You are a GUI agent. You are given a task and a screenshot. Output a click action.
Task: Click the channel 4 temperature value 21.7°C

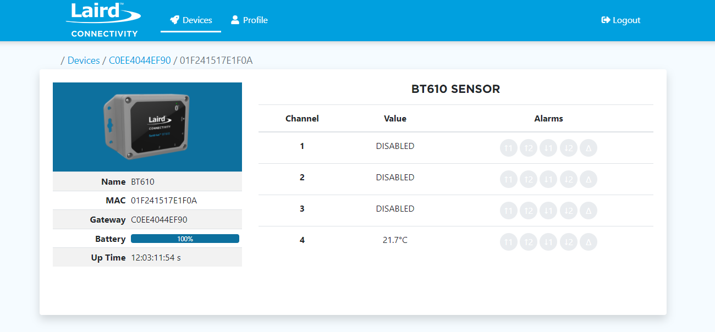point(395,240)
